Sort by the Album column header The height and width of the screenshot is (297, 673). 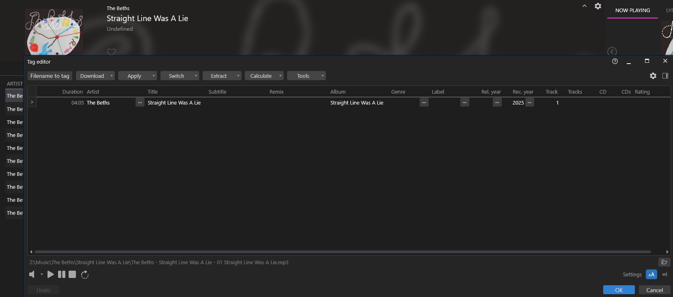point(338,92)
